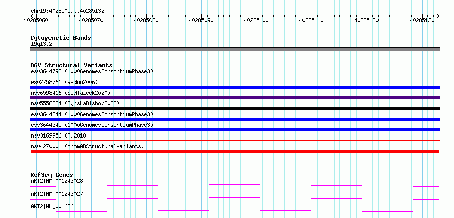The height and width of the screenshot is (218, 454).
Task: Click ruler position 40285120
Action: 367,20
